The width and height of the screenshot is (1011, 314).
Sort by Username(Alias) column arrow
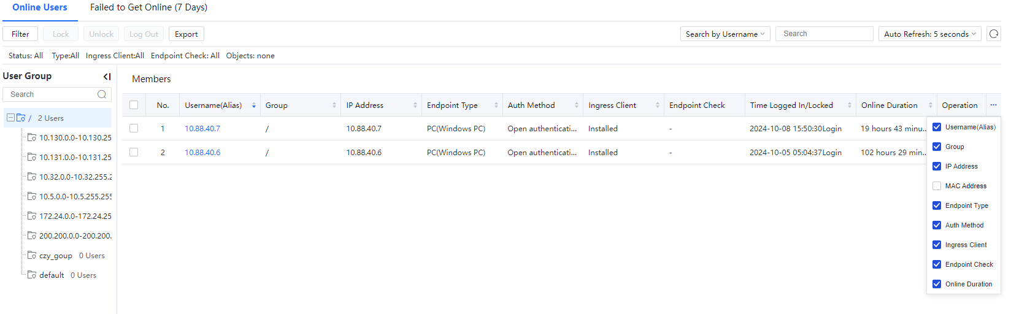(x=254, y=105)
